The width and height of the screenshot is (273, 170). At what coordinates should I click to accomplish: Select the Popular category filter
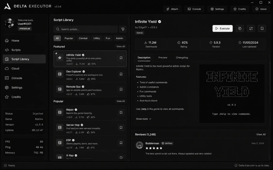(69, 38)
